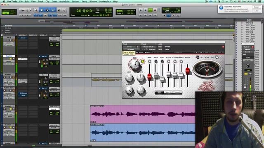The width and height of the screenshot is (264, 148).
Task: Open Aux Bus track view selector showing volume
Action: pyautogui.click(x=9, y=61)
